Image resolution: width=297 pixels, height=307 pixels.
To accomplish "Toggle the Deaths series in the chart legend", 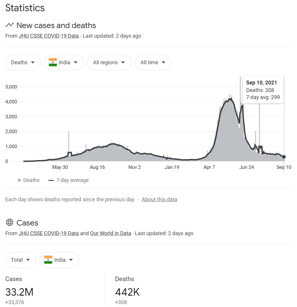I will pos(29,180).
